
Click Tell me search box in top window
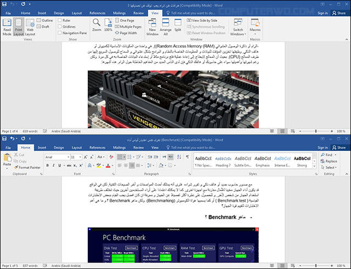click(191, 13)
